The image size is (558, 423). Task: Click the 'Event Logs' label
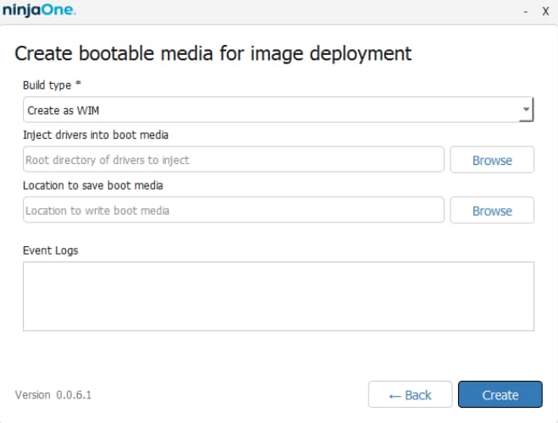[x=50, y=250]
